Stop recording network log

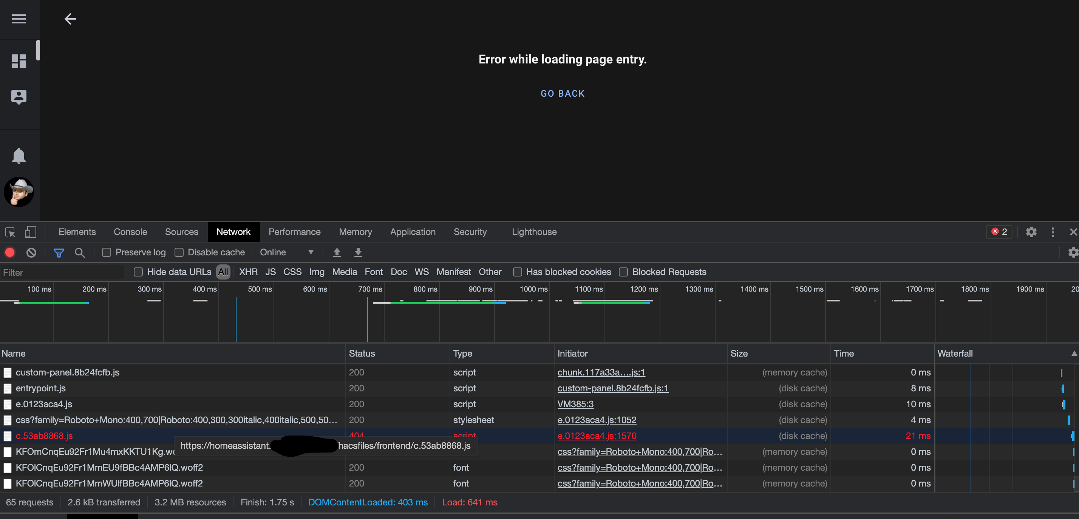10,252
